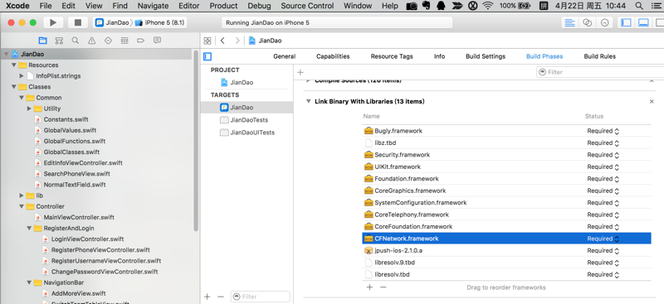The width and height of the screenshot is (664, 304).
Task: Open the Product menu
Action: 223,6
